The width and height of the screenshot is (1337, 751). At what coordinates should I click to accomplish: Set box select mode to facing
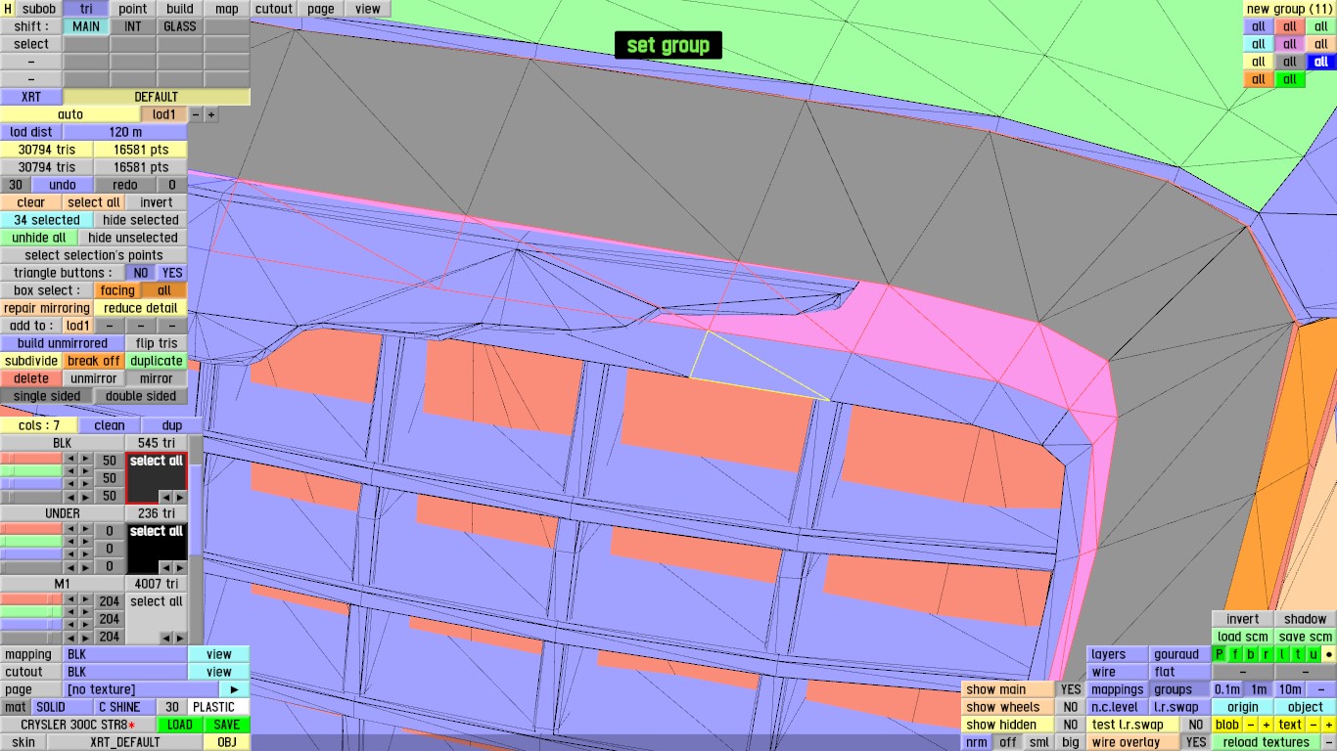pos(117,290)
